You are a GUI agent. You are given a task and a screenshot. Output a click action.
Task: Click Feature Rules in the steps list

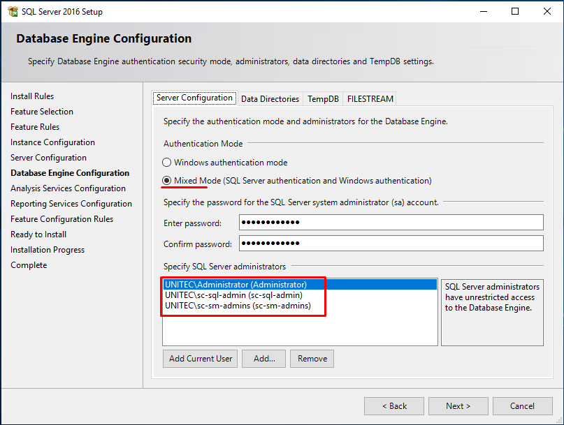point(35,127)
